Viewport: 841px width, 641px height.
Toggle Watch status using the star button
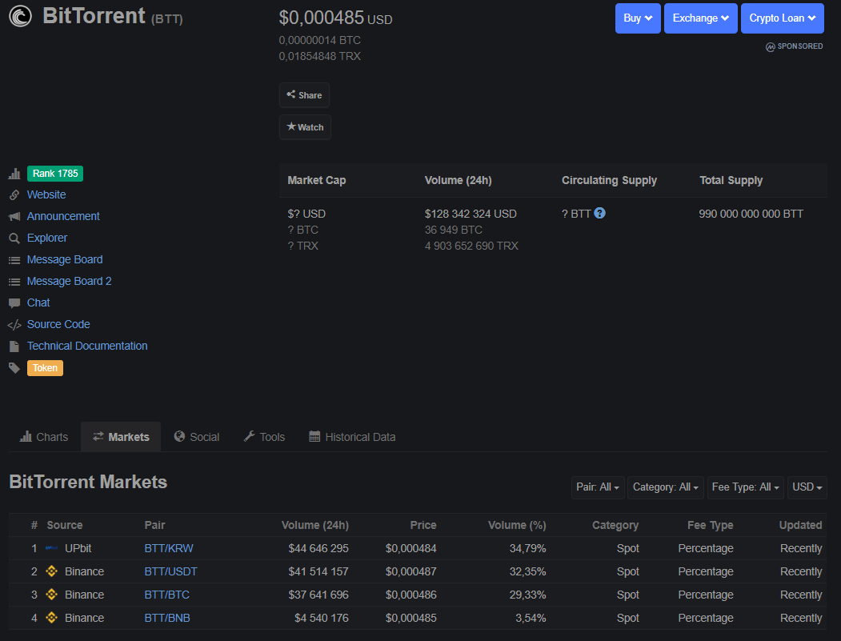[305, 126]
